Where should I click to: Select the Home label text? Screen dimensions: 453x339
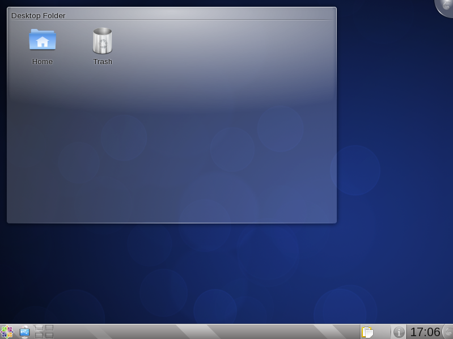[x=43, y=61]
